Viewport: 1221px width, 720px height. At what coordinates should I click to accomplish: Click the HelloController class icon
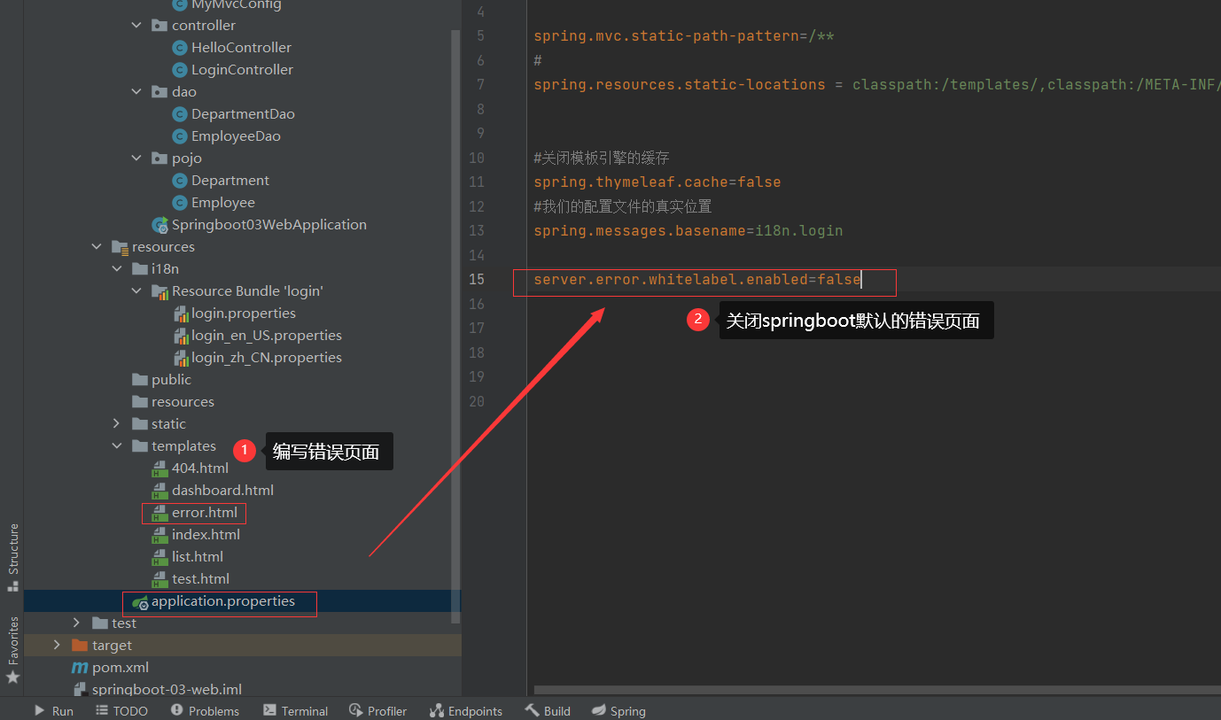pos(180,48)
